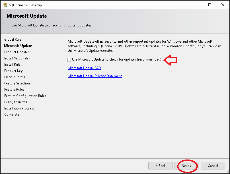230x174 pixels.
Task: Select Install Rules step in sidebar
Action: pos(13,65)
